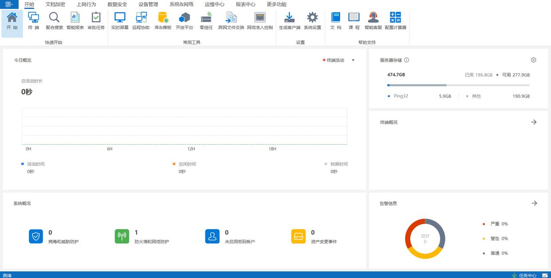This screenshot has height=278, width=551.
Task: Expand 告警信息 with the arrow
Action: [534, 203]
